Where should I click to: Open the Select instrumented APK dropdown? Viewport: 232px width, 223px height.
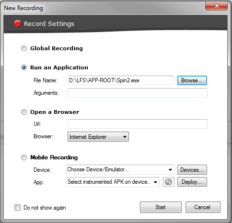pyautogui.click(x=113, y=182)
